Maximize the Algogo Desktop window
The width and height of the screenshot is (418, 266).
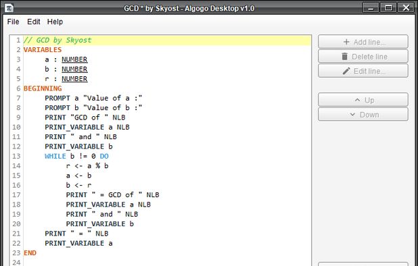coord(388,7)
